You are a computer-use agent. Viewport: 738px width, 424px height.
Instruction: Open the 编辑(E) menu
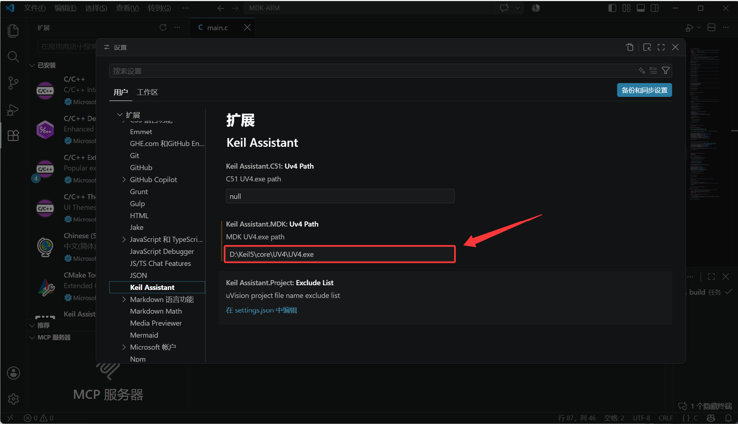pos(66,8)
